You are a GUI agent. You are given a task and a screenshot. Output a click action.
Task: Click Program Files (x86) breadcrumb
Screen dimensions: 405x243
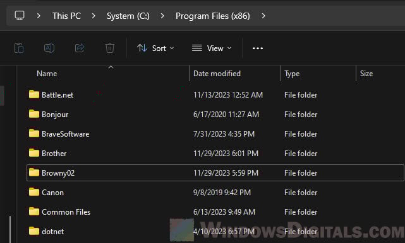(212, 16)
